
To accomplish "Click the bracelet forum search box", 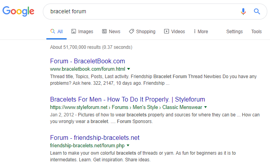I will pos(140,11).
